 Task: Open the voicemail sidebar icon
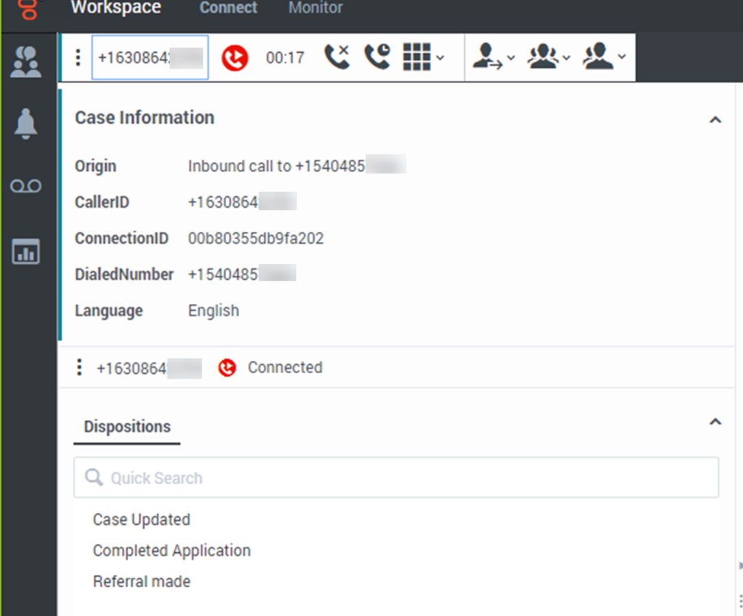pyautogui.click(x=26, y=187)
